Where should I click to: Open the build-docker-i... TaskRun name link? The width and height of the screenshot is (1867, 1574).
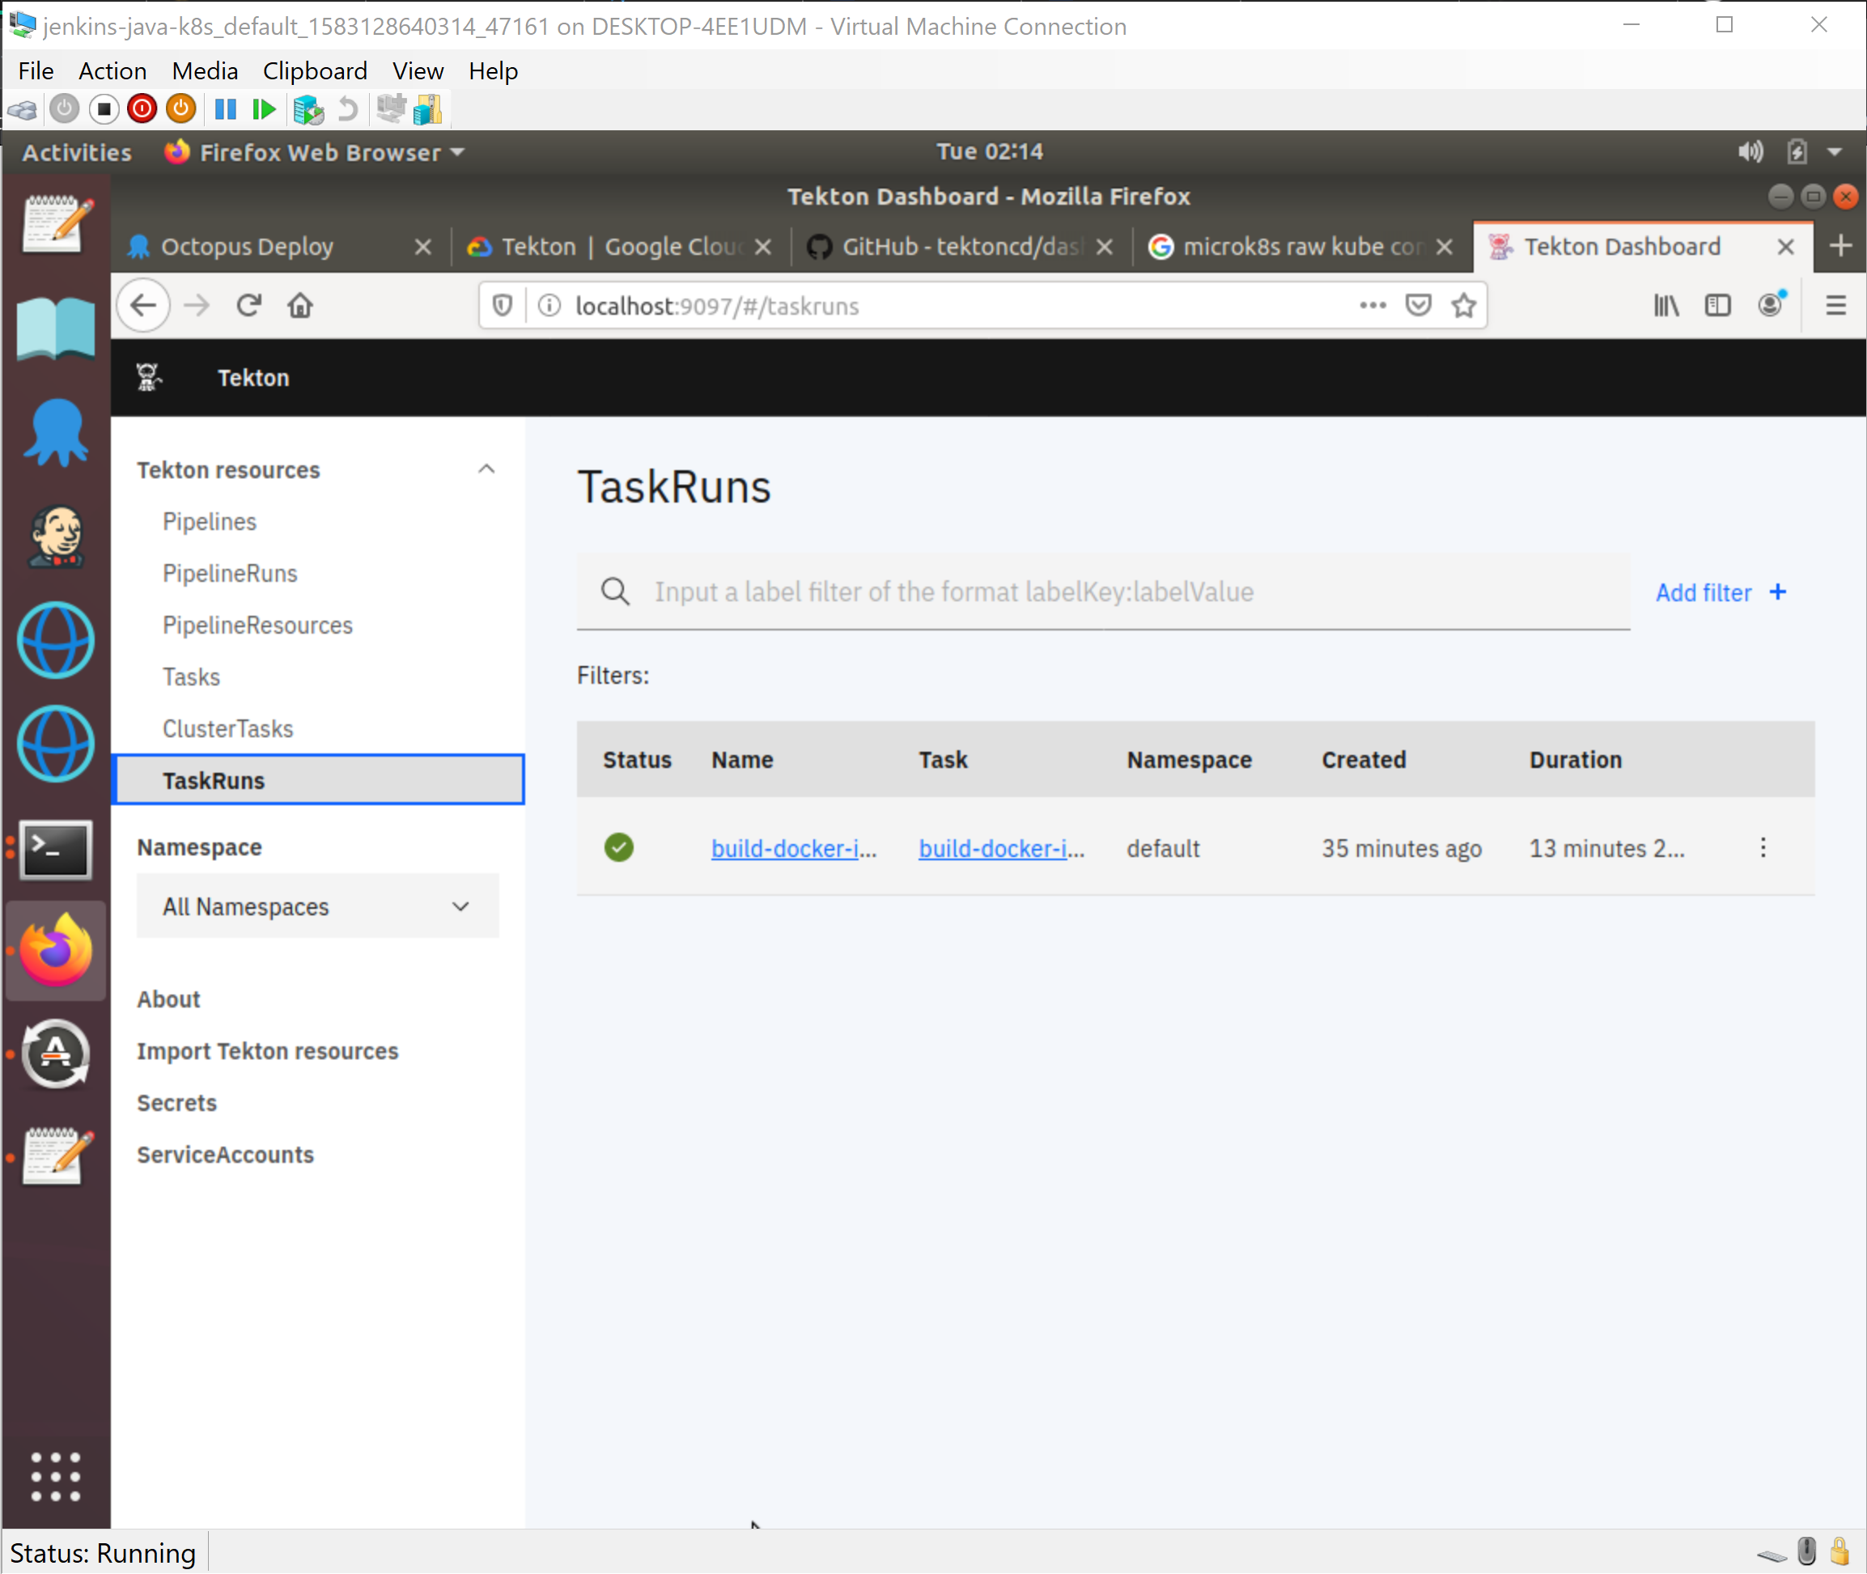coord(792,849)
